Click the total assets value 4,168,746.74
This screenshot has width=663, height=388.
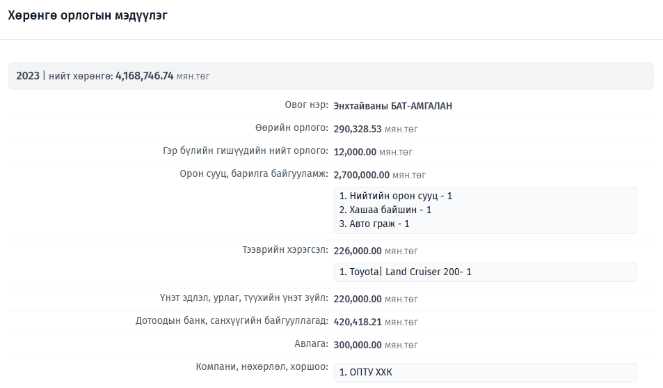pos(144,76)
